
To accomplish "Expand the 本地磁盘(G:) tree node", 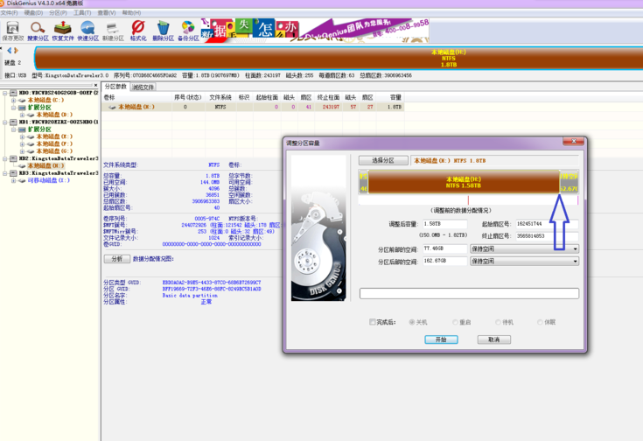I will pos(22,151).
